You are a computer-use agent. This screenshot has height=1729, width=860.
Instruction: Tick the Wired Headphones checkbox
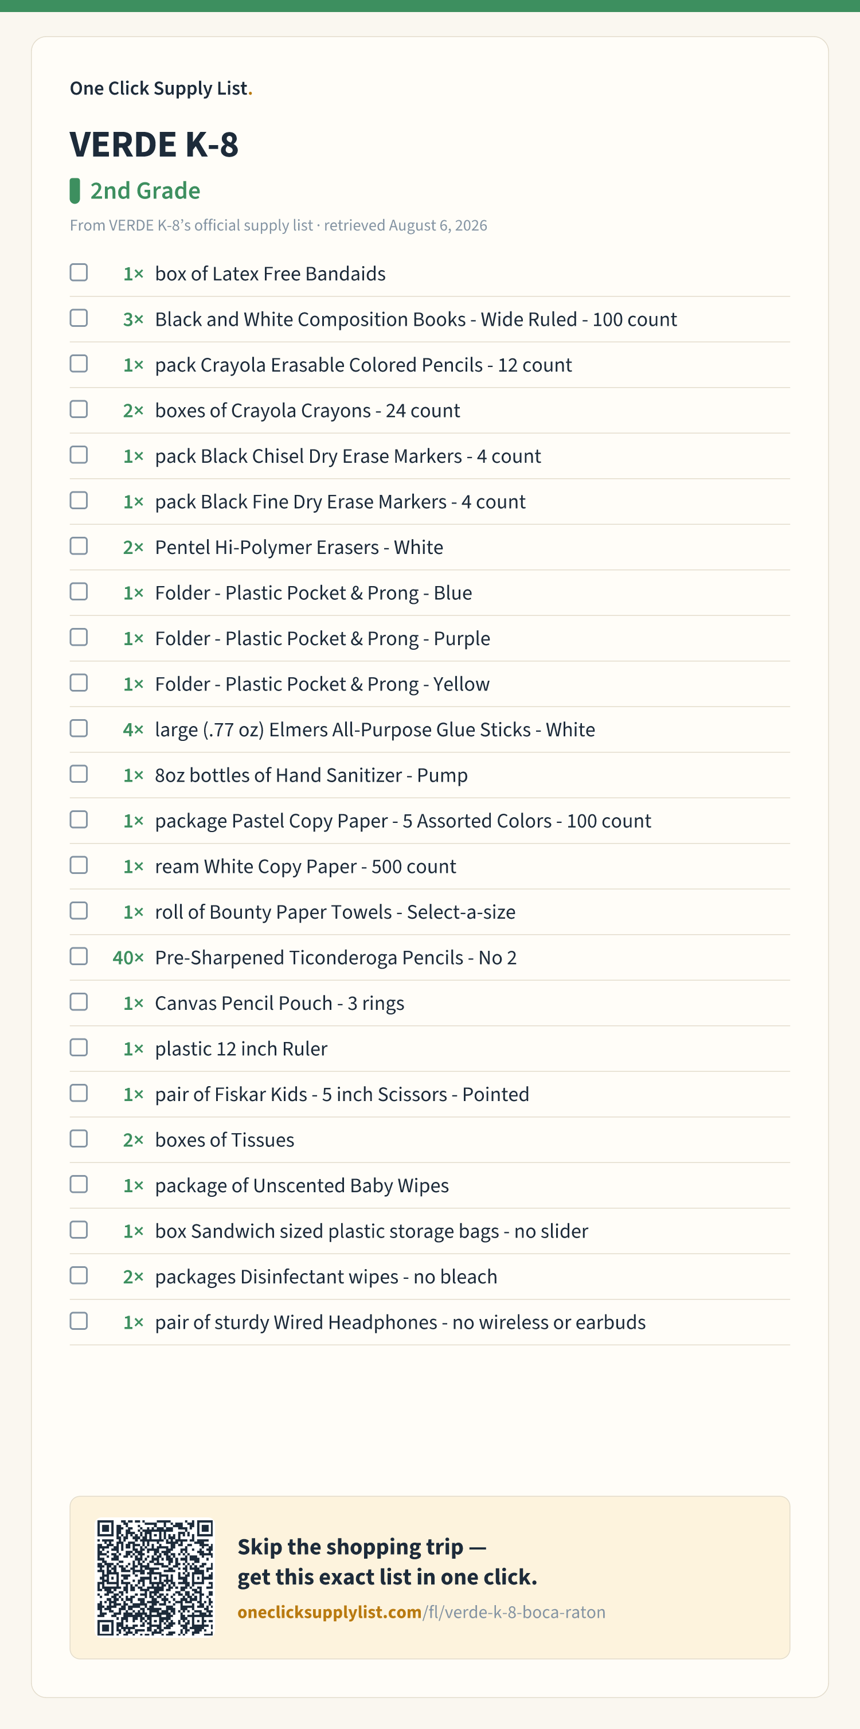pos(79,1322)
